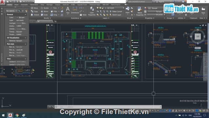Launch AutoCAD from the Windows taskbar
The height and width of the screenshot is (118, 209).
pos(10,115)
